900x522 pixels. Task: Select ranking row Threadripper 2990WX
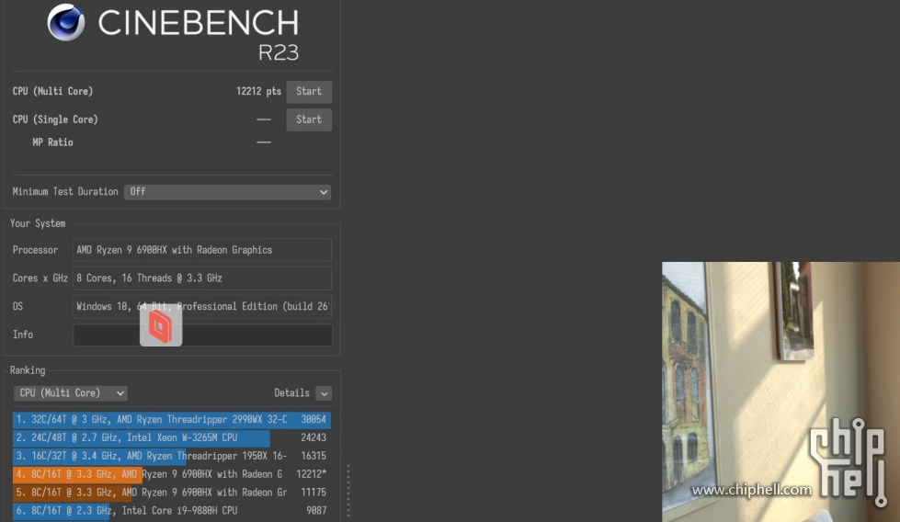[172, 419]
